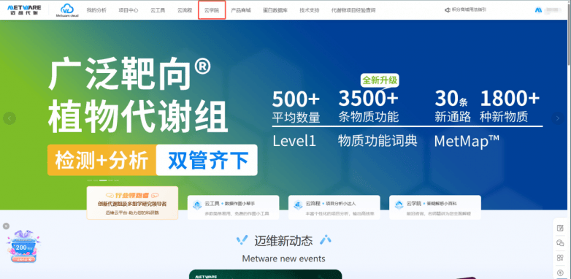This screenshot has height=279, width=571.
Task: Click the 广泛靶向 植物代谢组 banner headline
Action: 138,96
